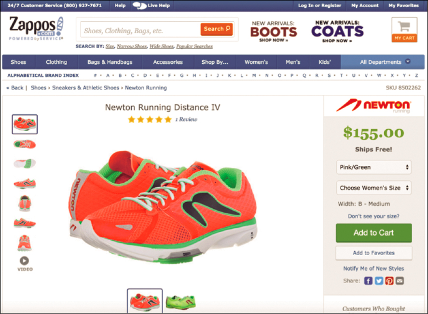Viewport: 428px width, 314px height.
Task: Open the Shop By... menu
Action: click(x=215, y=62)
